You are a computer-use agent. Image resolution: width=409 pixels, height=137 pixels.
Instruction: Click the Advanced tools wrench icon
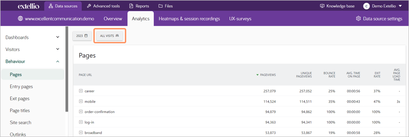tap(89, 6)
